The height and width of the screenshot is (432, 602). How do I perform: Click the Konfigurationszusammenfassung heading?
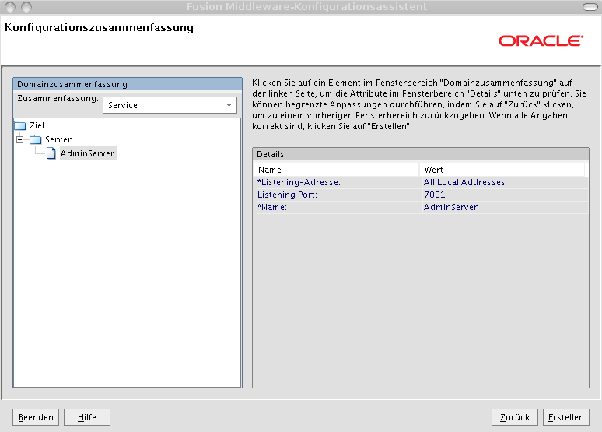[x=99, y=28]
